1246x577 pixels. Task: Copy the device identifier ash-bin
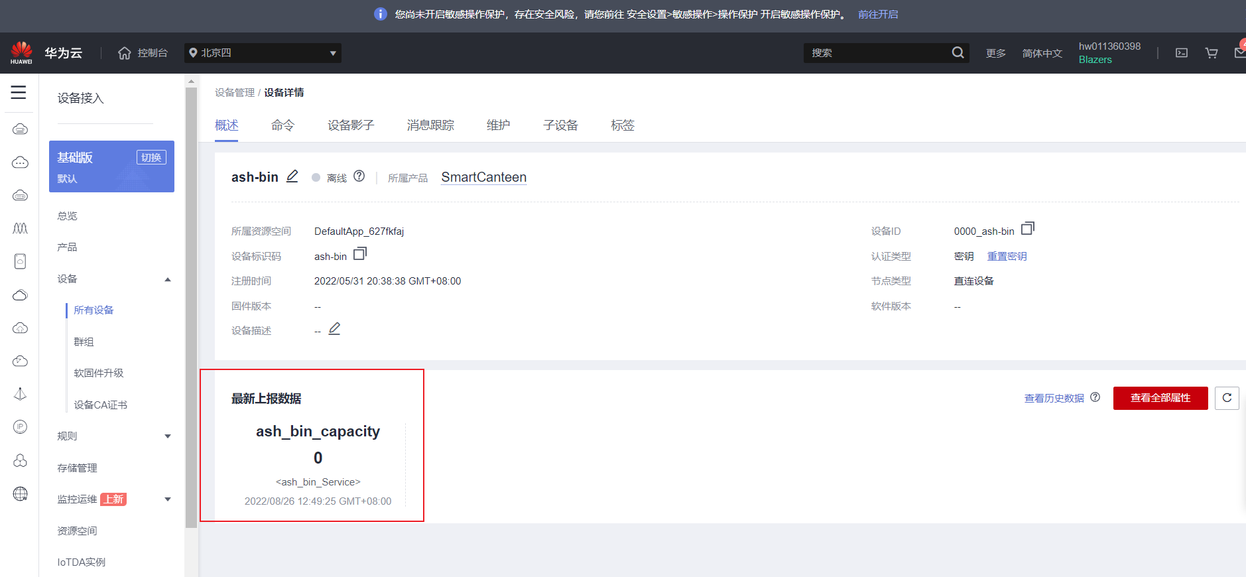tap(360, 254)
